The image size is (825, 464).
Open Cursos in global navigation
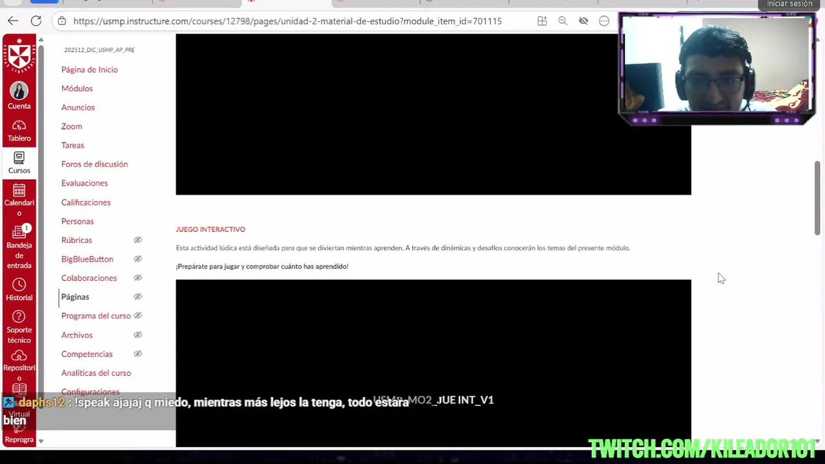pos(19,163)
